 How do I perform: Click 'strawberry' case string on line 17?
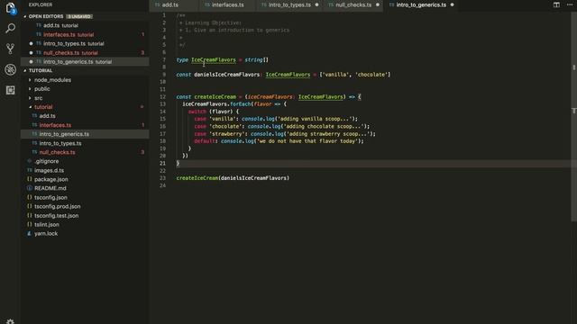(226, 134)
